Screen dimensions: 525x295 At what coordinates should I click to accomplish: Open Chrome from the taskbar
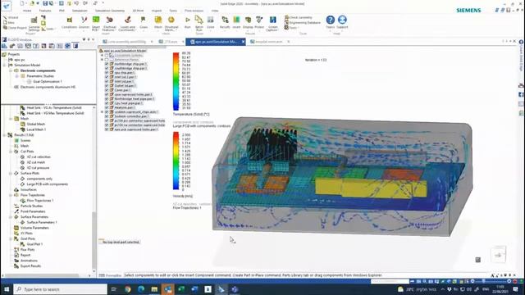128,289
